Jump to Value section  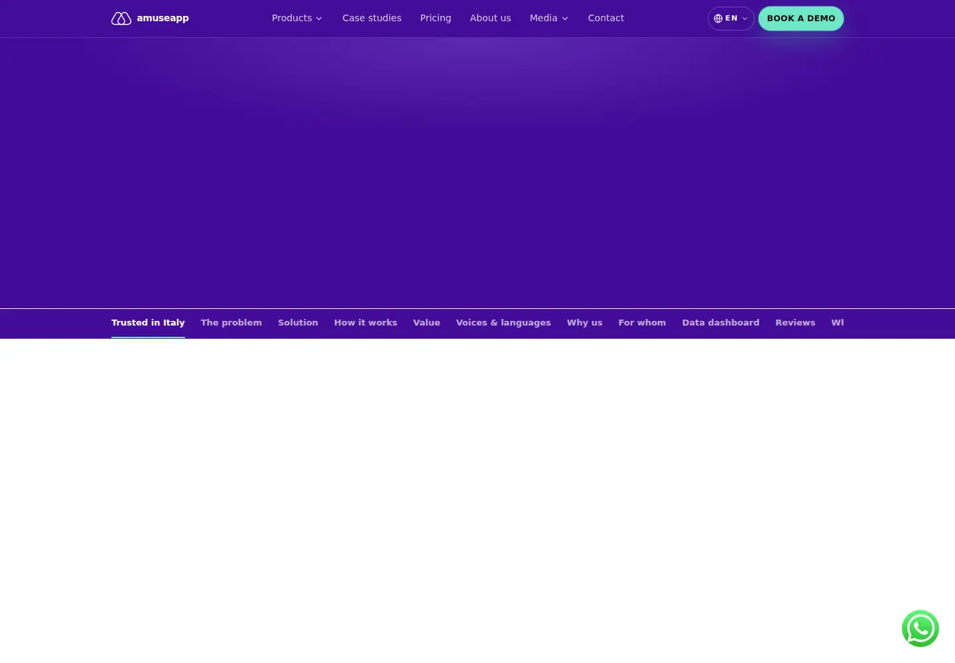(426, 323)
